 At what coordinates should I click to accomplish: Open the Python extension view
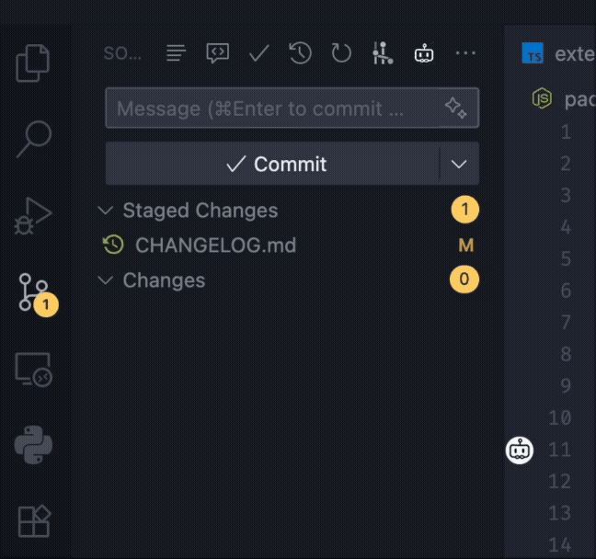click(33, 446)
